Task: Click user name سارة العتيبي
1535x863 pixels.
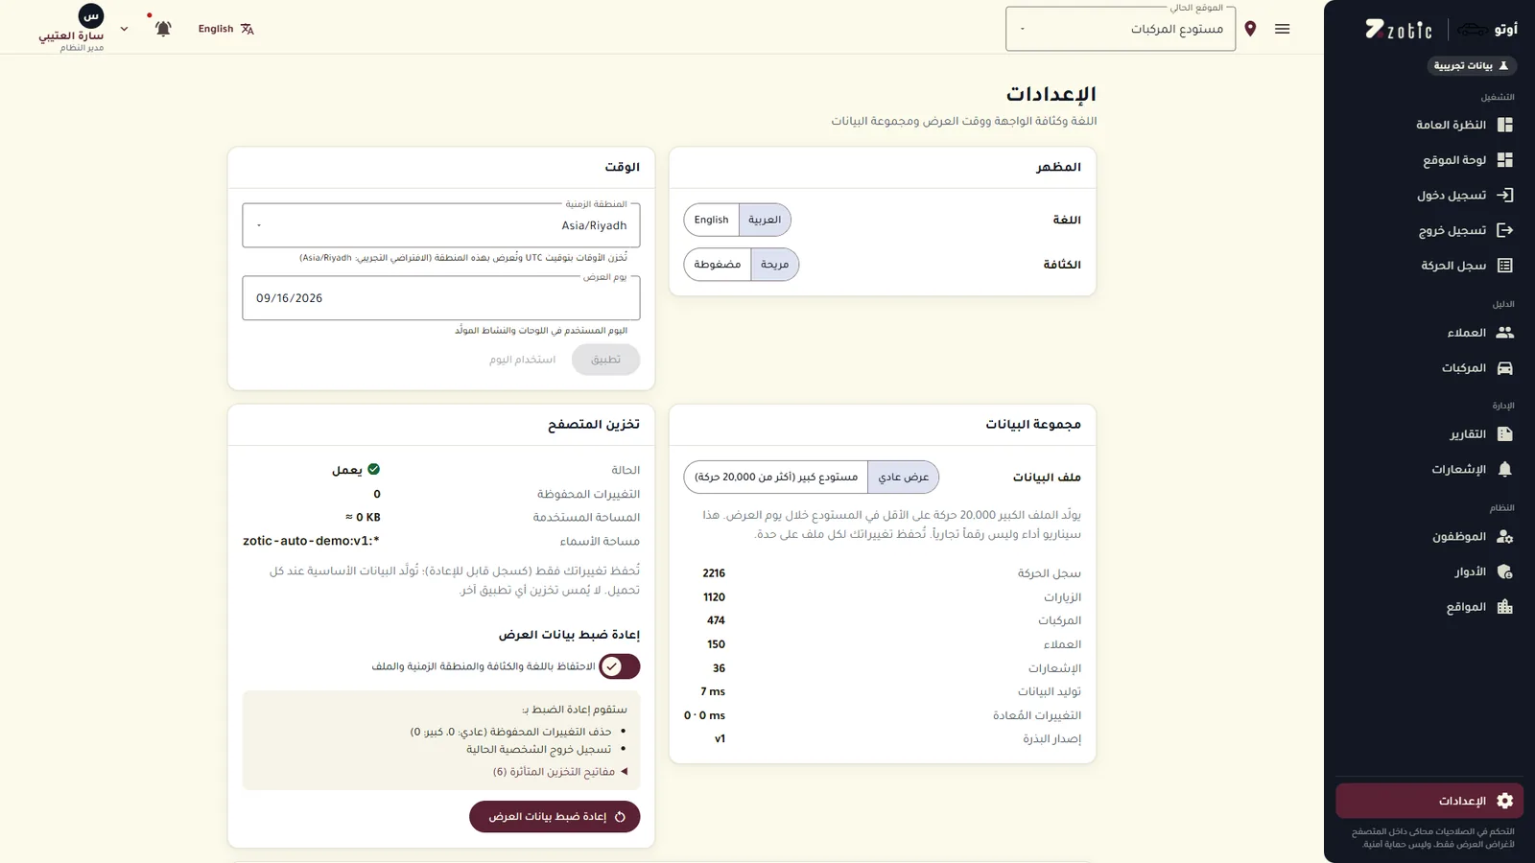Action: [x=71, y=36]
